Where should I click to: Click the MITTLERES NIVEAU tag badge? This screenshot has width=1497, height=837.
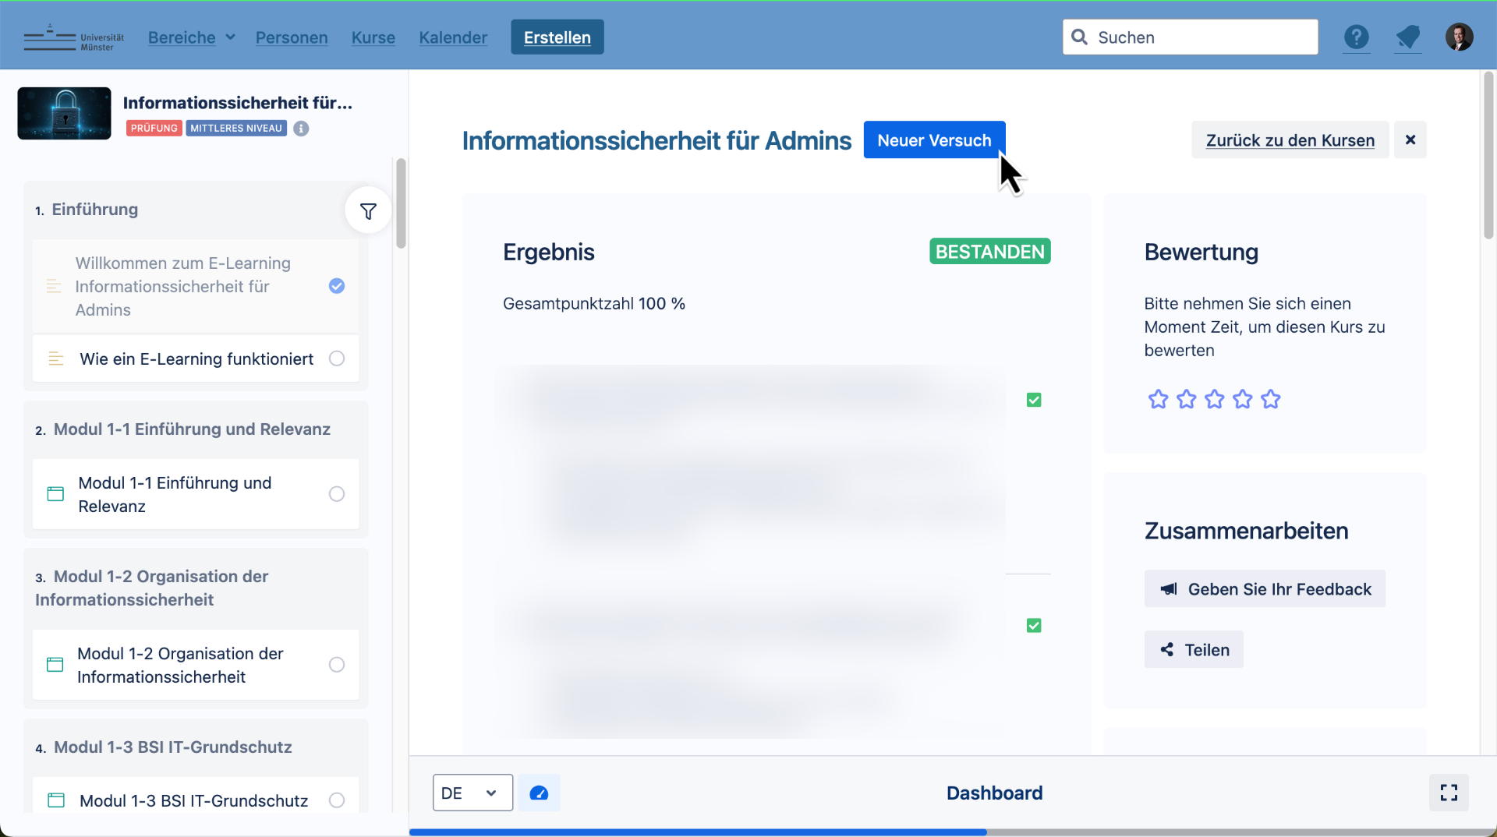236,129
